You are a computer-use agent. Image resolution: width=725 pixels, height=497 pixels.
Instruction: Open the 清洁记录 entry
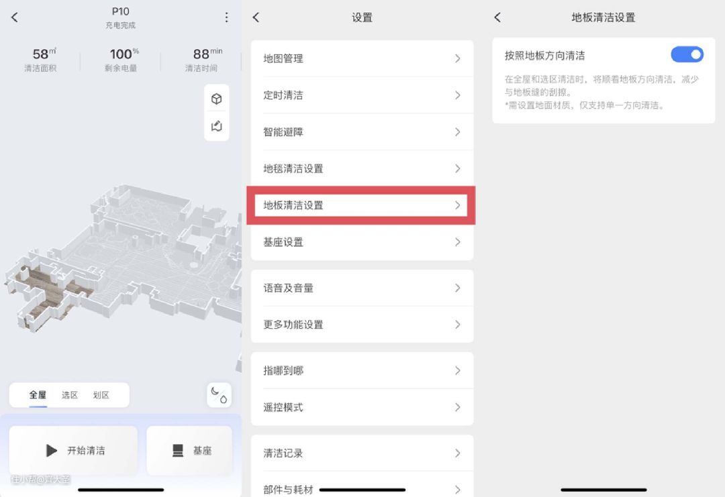click(361, 453)
